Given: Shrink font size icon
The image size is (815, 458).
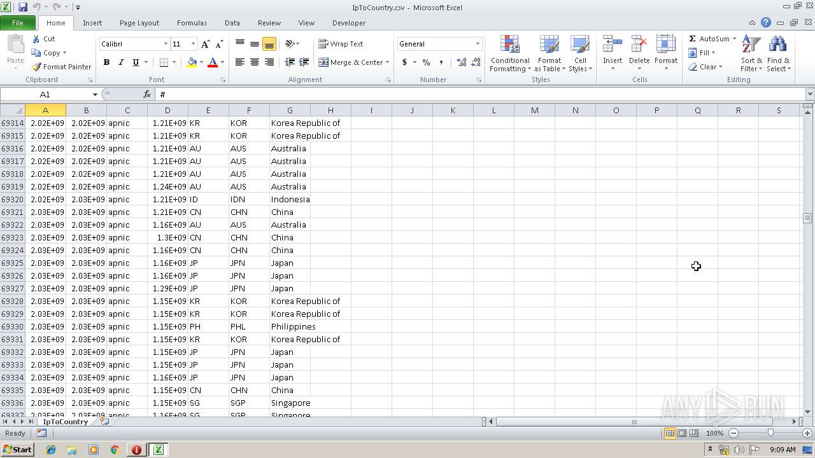Looking at the screenshot, I should (x=219, y=44).
